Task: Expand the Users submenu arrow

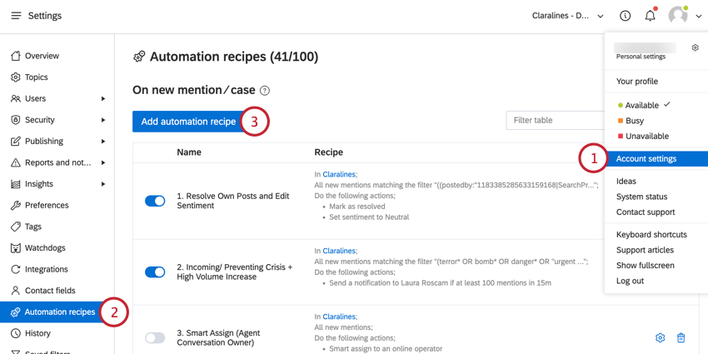Action: [103, 98]
